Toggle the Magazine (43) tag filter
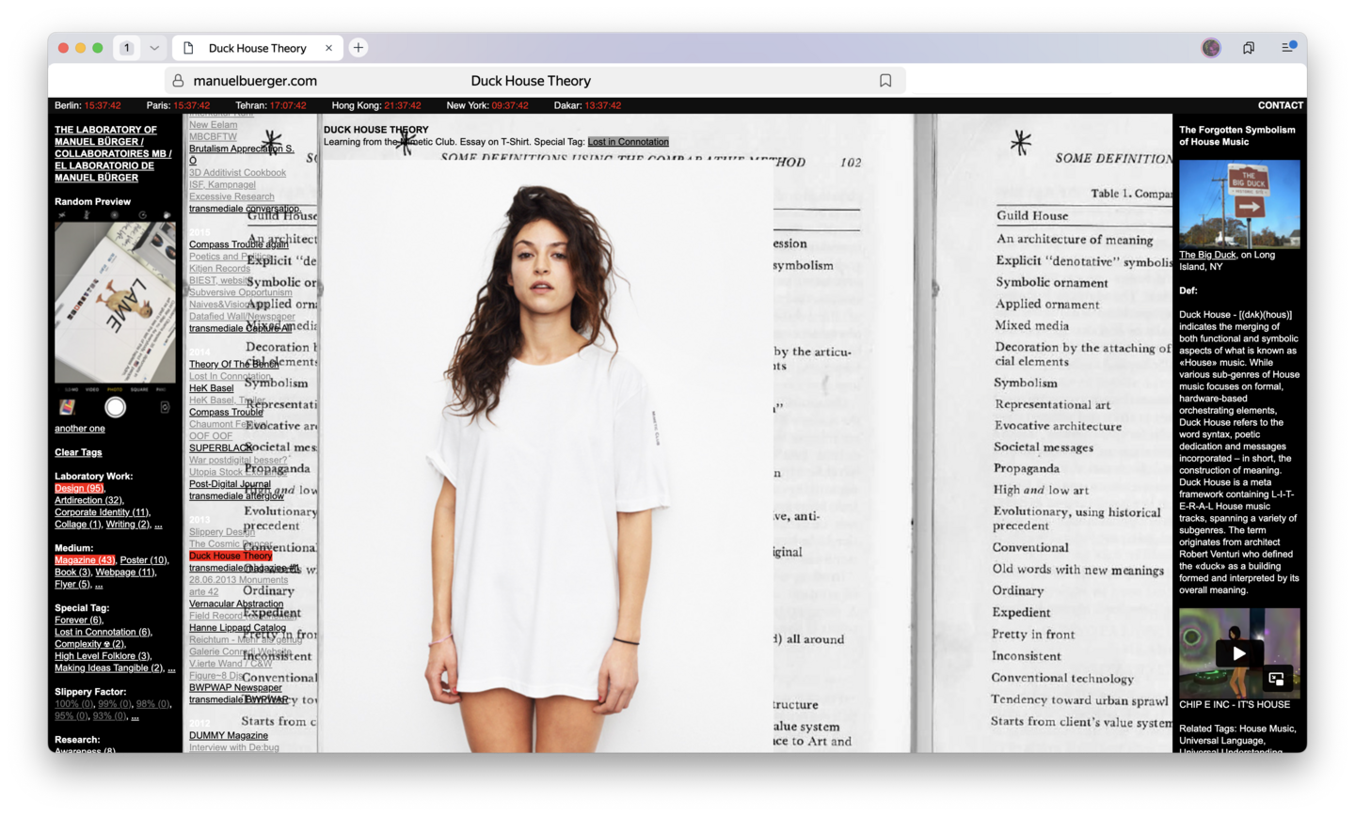The height and width of the screenshot is (816, 1355). tap(84, 560)
